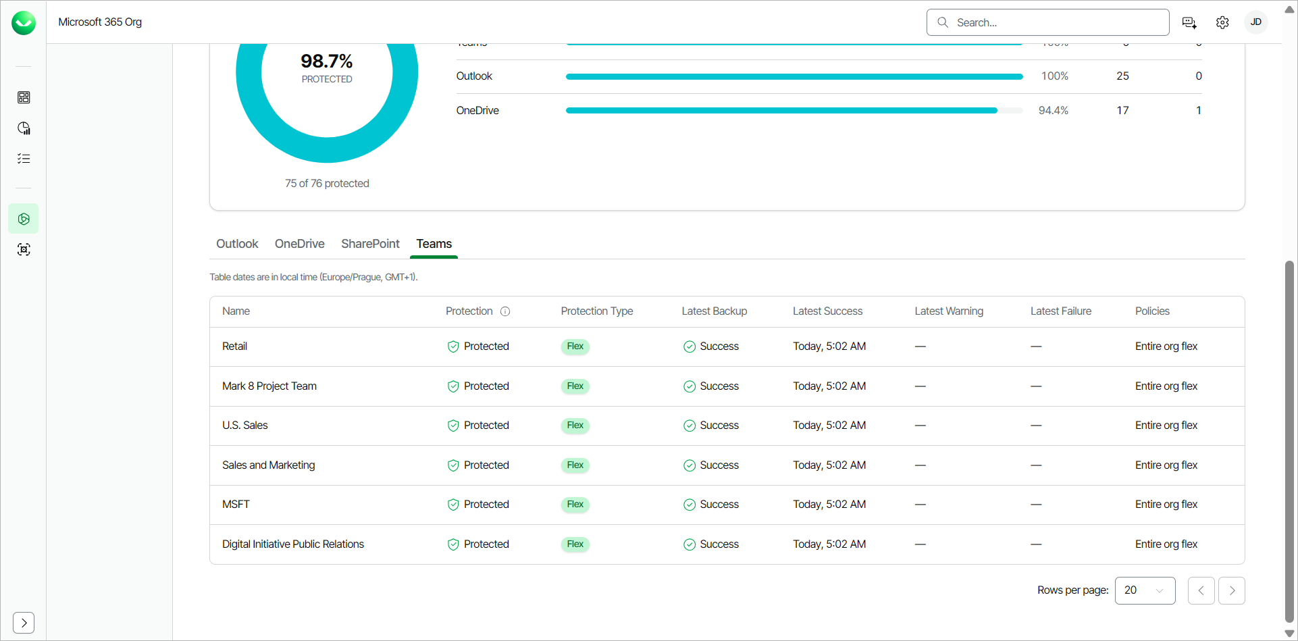This screenshot has height=641, width=1298.
Task: Click OneDrive unprotected count 1
Action: [1199, 110]
